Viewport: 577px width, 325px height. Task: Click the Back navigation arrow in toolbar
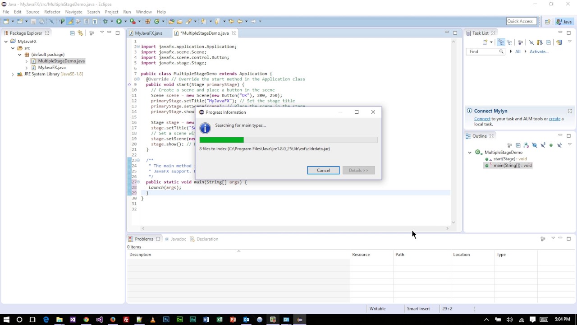click(x=240, y=21)
